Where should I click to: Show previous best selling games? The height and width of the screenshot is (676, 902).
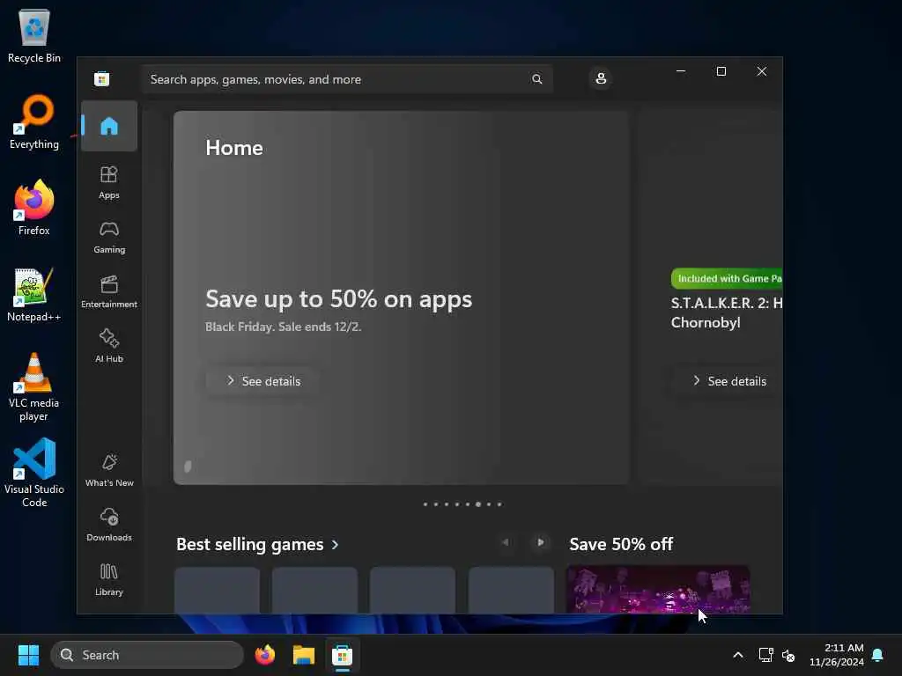coord(505,542)
